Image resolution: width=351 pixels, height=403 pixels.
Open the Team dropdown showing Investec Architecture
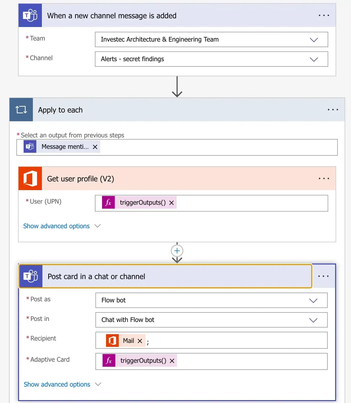tap(211, 39)
